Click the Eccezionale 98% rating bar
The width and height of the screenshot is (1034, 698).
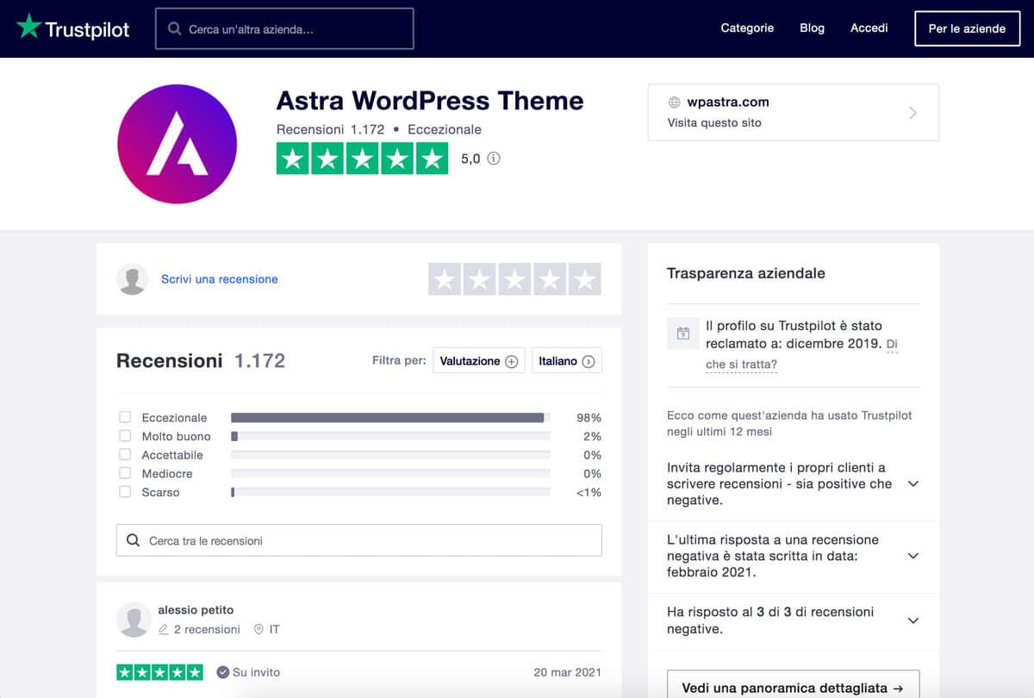point(390,417)
